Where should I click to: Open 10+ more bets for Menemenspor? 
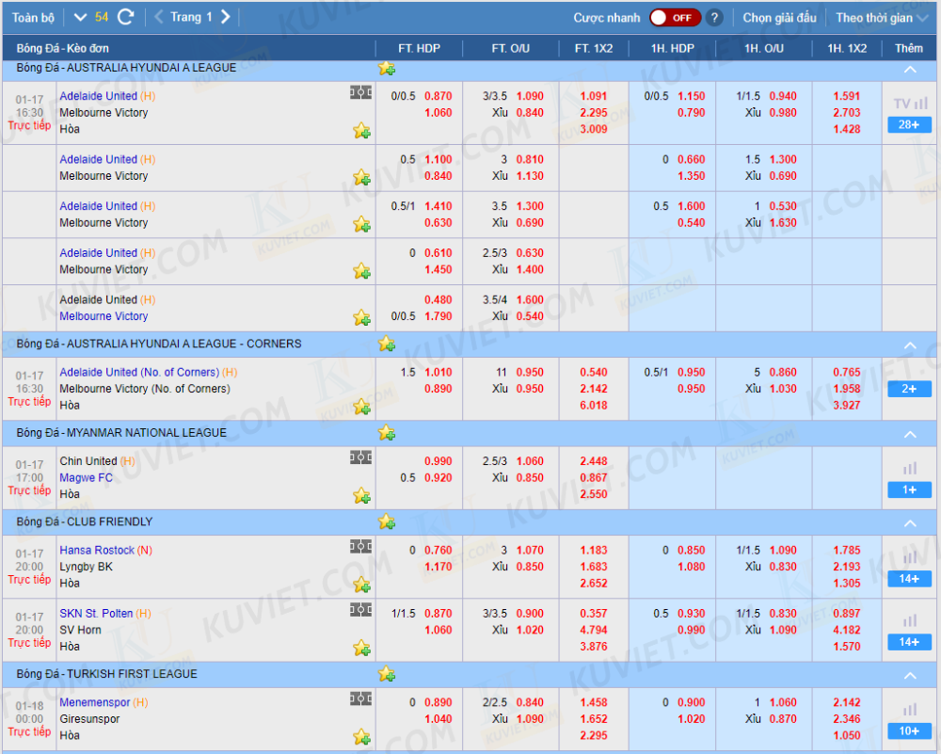(909, 731)
